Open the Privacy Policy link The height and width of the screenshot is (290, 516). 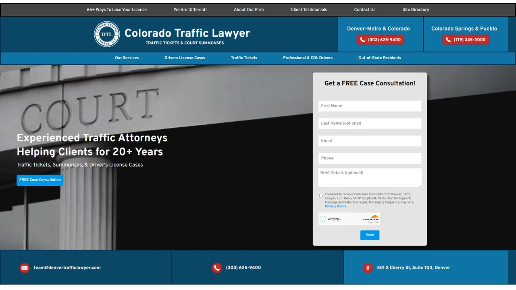point(335,206)
